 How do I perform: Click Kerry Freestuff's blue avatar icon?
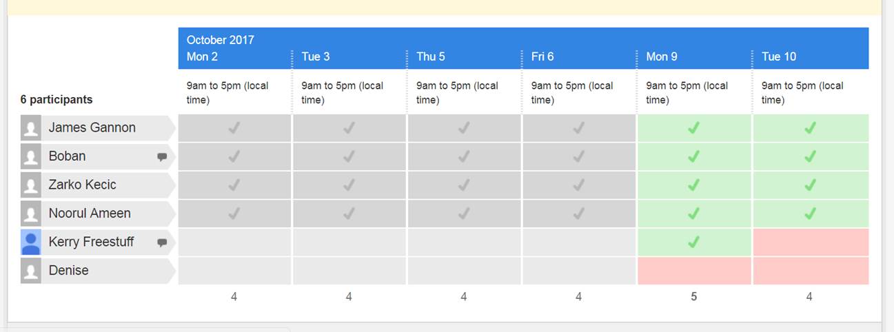[31, 242]
